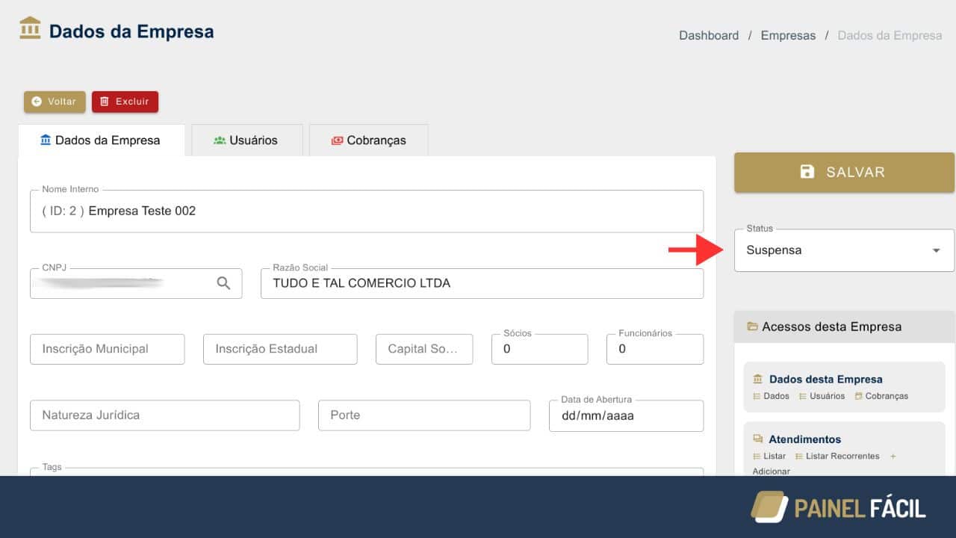Click the list icon beside Listar Recorrentes
The width and height of the screenshot is (956, 538).
pyautogui.click(x=799, y=456)
